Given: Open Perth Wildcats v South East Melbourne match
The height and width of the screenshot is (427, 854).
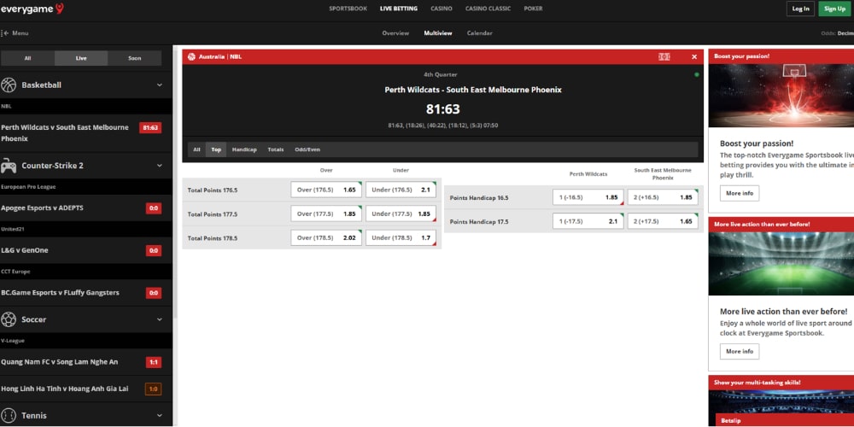Looking at the screenshot, I should click(x=65, y=133).
